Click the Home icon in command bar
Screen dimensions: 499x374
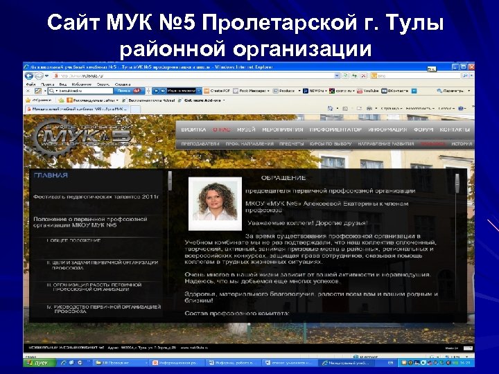331,109
